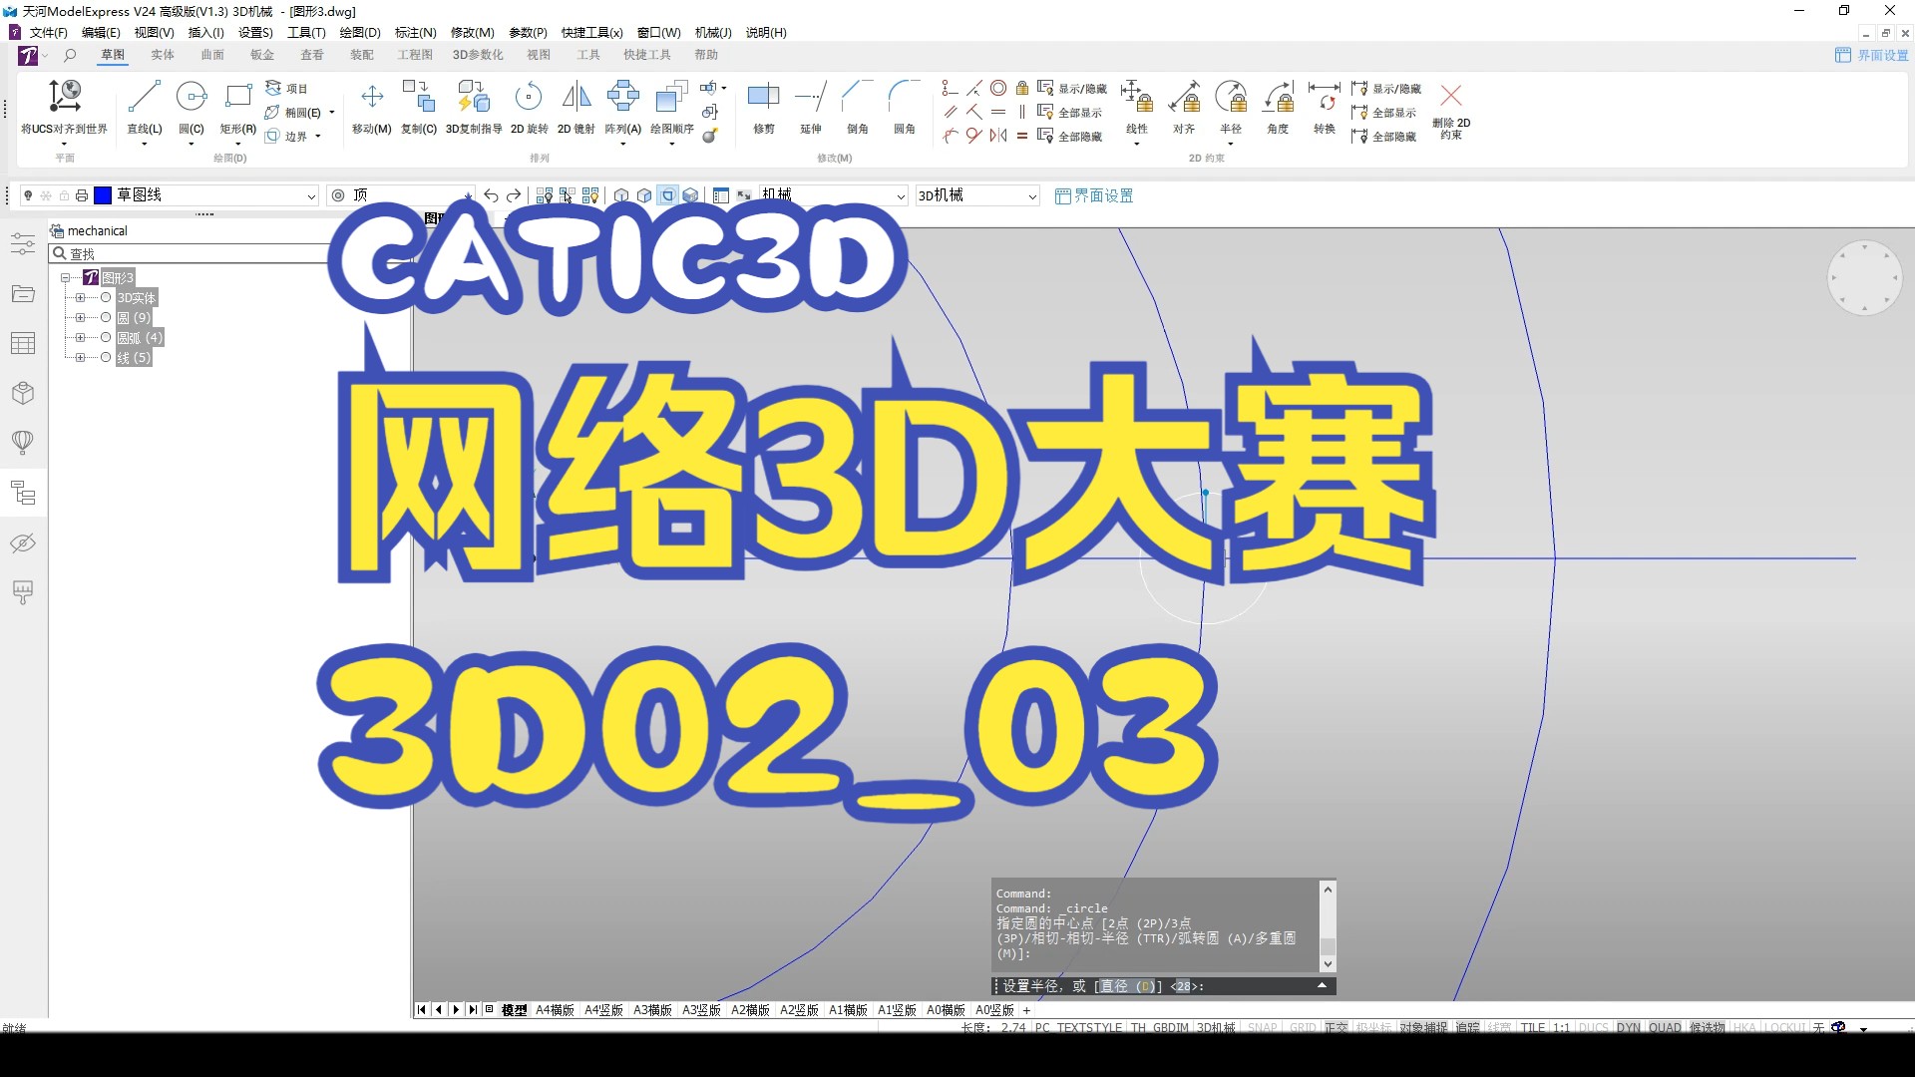Select the 2D Rotate (2D 旋转) tool
This screenshot has width=1915, height=1077.
(x=529, y=108)
